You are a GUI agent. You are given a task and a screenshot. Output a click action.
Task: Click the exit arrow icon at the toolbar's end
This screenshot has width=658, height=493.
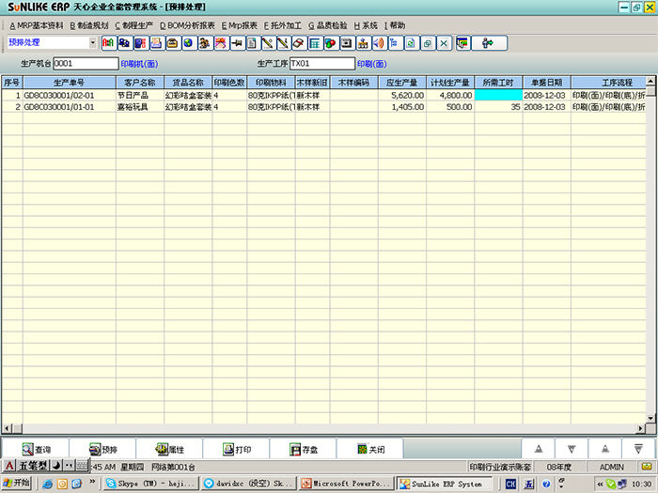click(x=490, y=43)
